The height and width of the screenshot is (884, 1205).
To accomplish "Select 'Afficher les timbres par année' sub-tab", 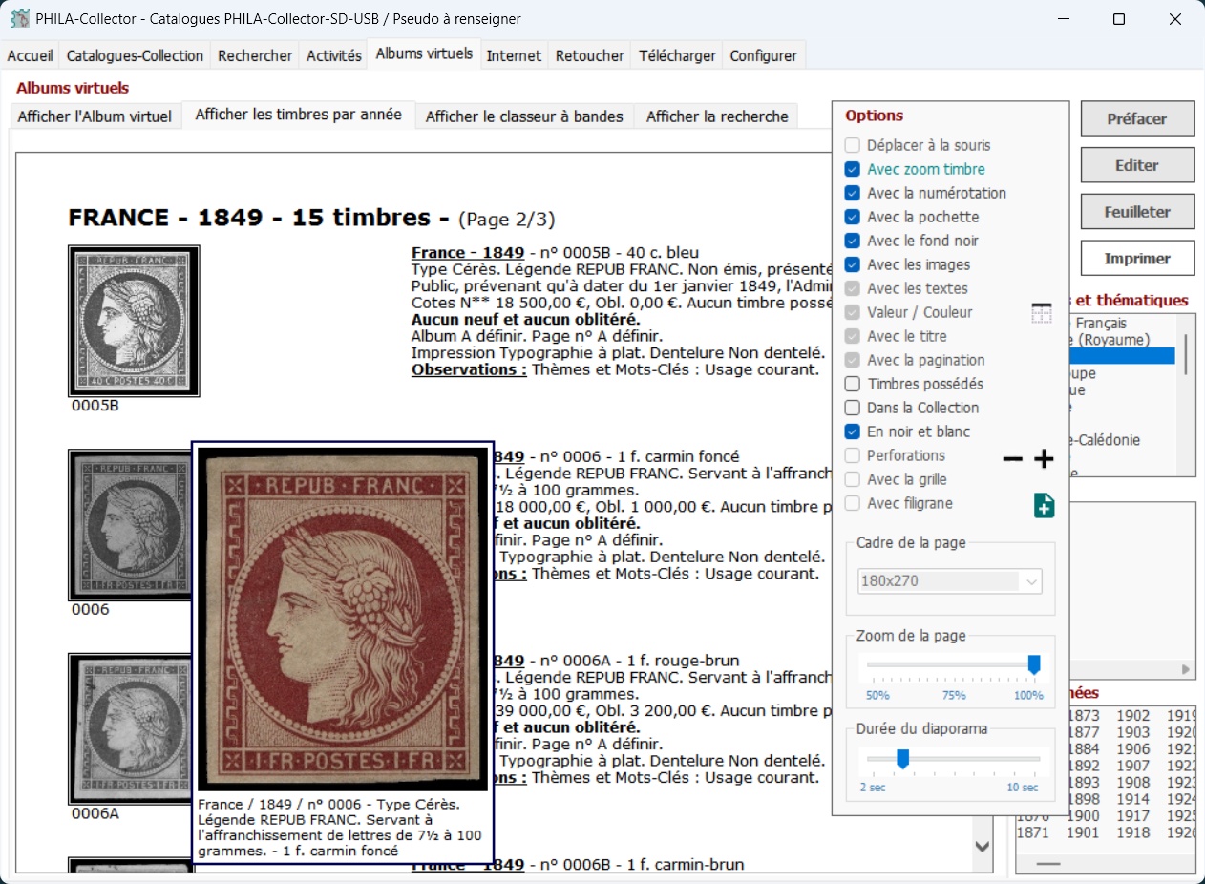I will point(299,115).
